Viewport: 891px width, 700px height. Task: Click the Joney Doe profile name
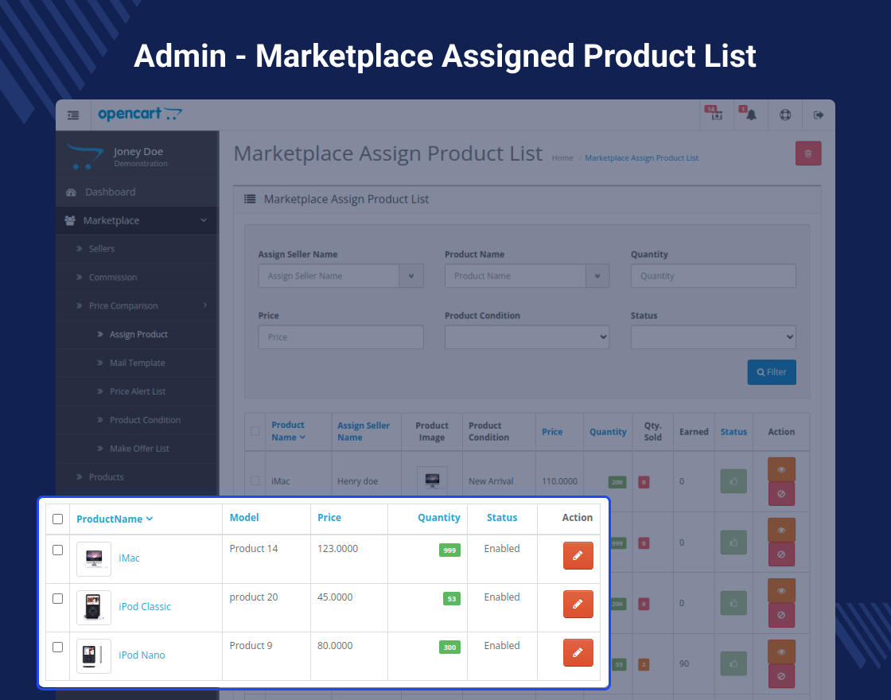click(x=138, y=152)
